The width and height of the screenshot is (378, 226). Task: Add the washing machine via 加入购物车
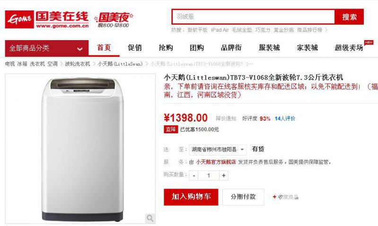pyautogui.click(x=191, y=197)
